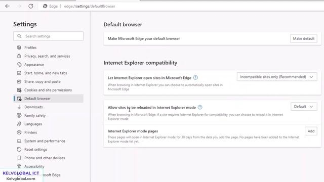Screen dimensions: 324x182
Task: Click the Reset settings icon
Action: [19, 150]
